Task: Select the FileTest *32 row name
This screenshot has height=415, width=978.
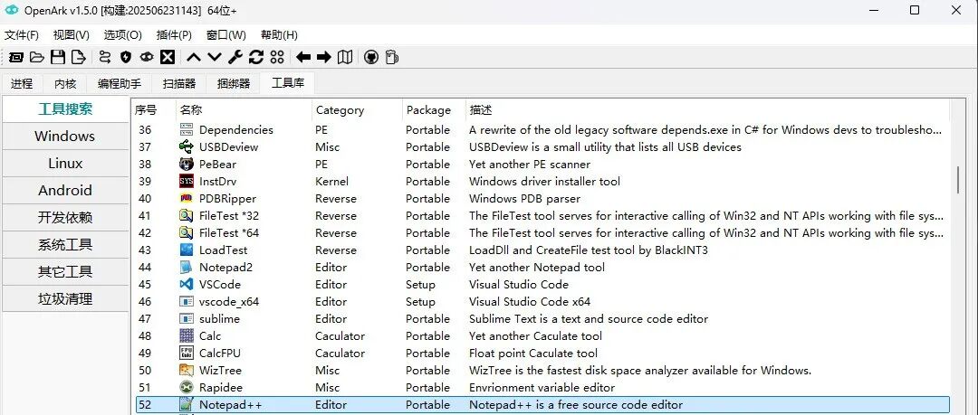Action: tap(229, 215)
